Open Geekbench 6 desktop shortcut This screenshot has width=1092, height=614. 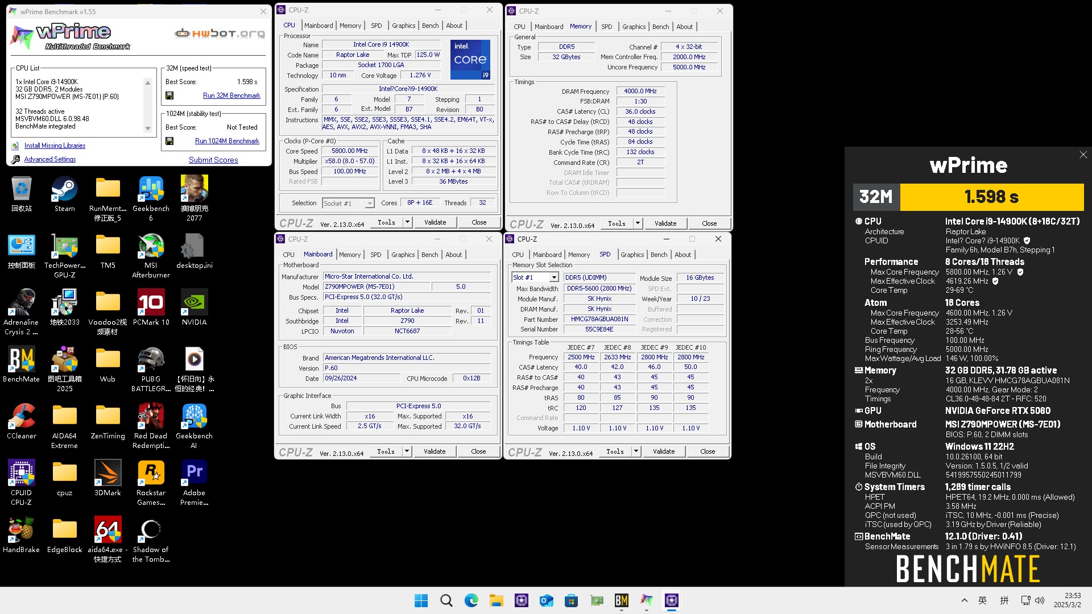coord(151,198)
